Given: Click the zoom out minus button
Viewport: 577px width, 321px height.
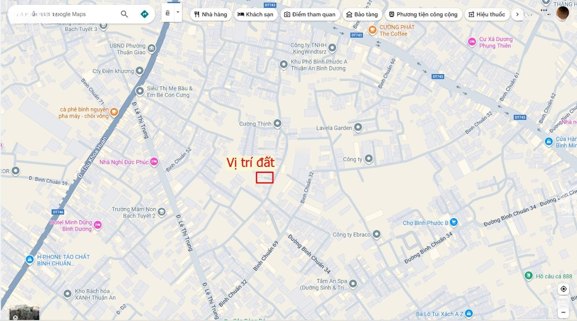Looking at the screenshot, I should 564,312.
